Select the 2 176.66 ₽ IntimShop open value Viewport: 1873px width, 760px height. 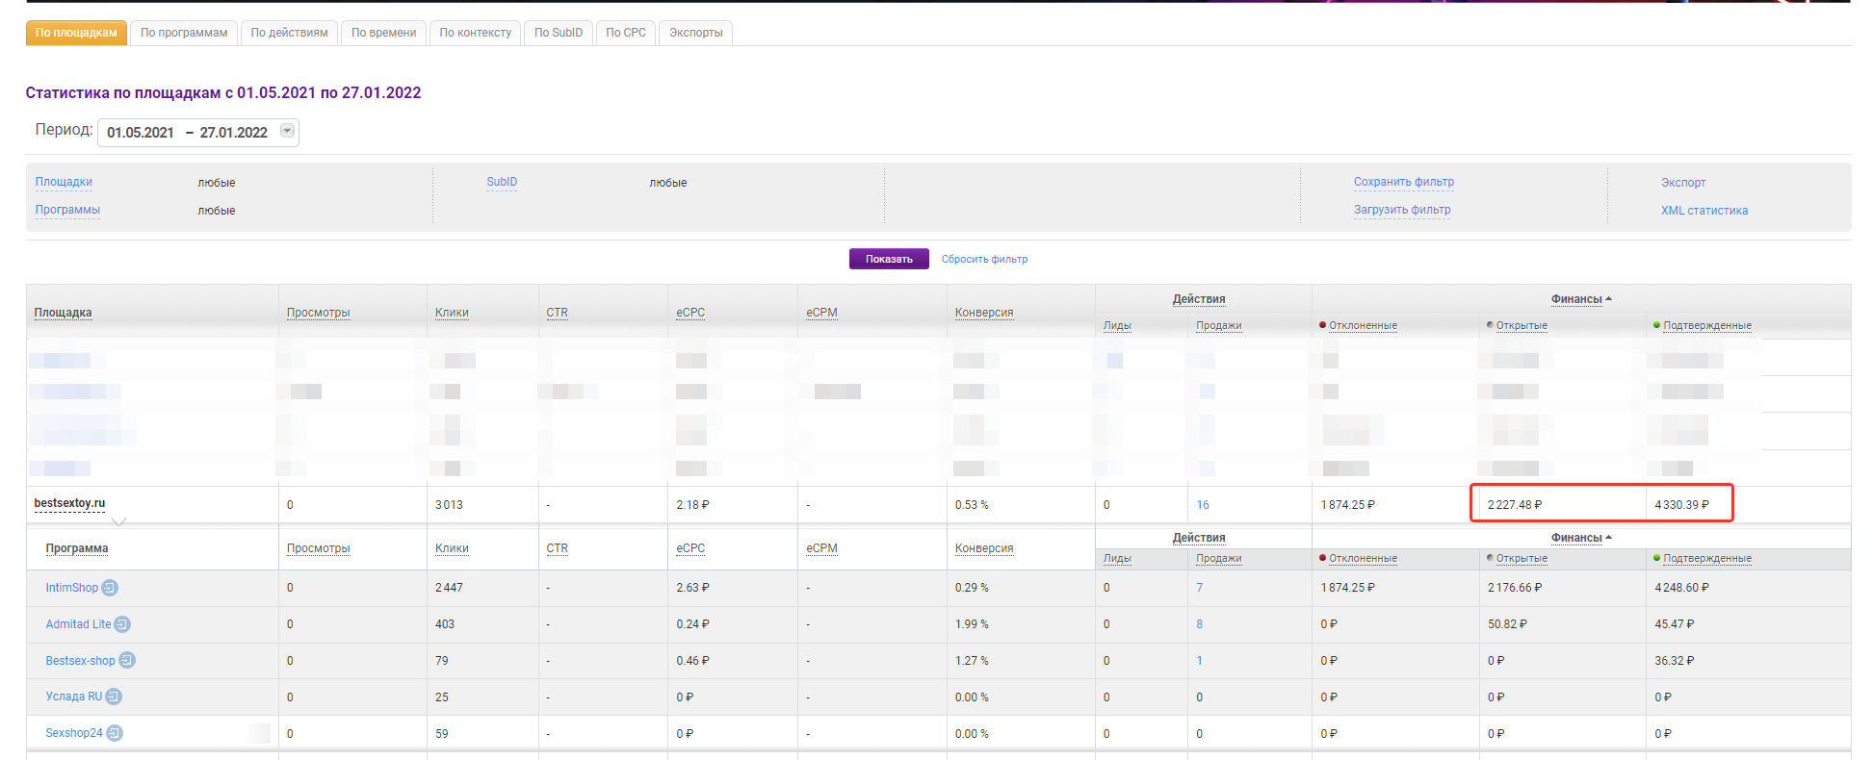pyautogui.click(x=1515, y=588)
